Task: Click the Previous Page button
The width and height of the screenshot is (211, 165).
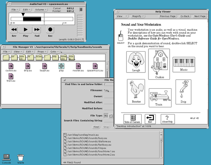Action: 168,16
